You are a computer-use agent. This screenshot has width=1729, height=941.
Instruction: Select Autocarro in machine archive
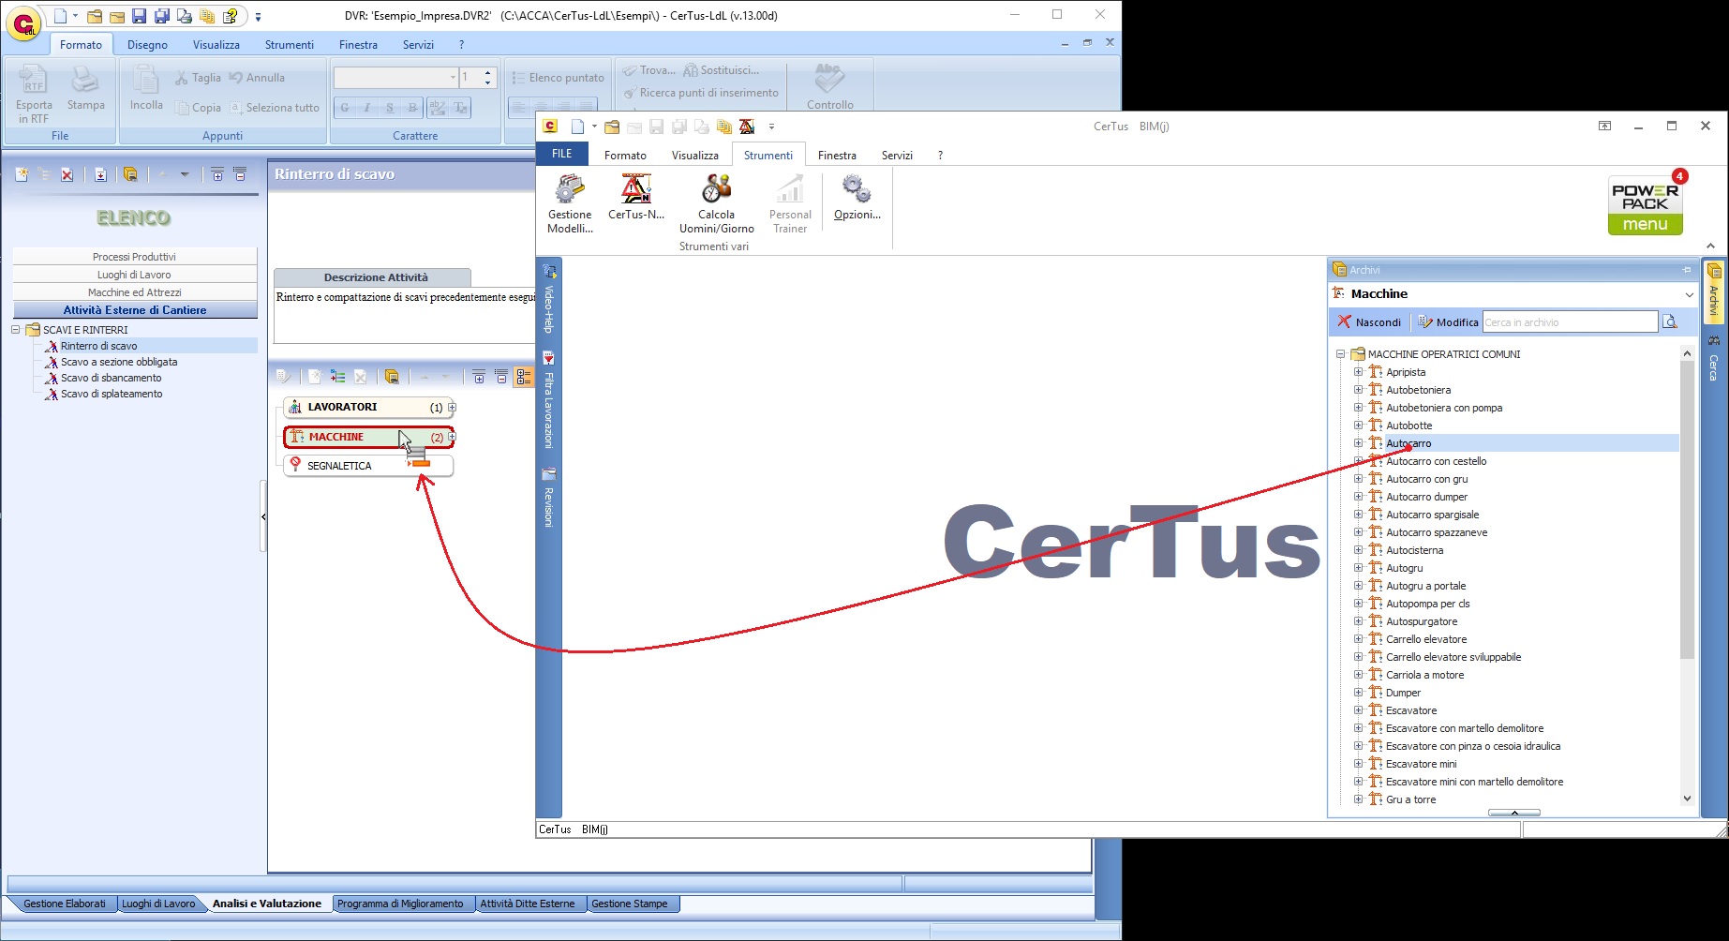[x=1409, y=443]
